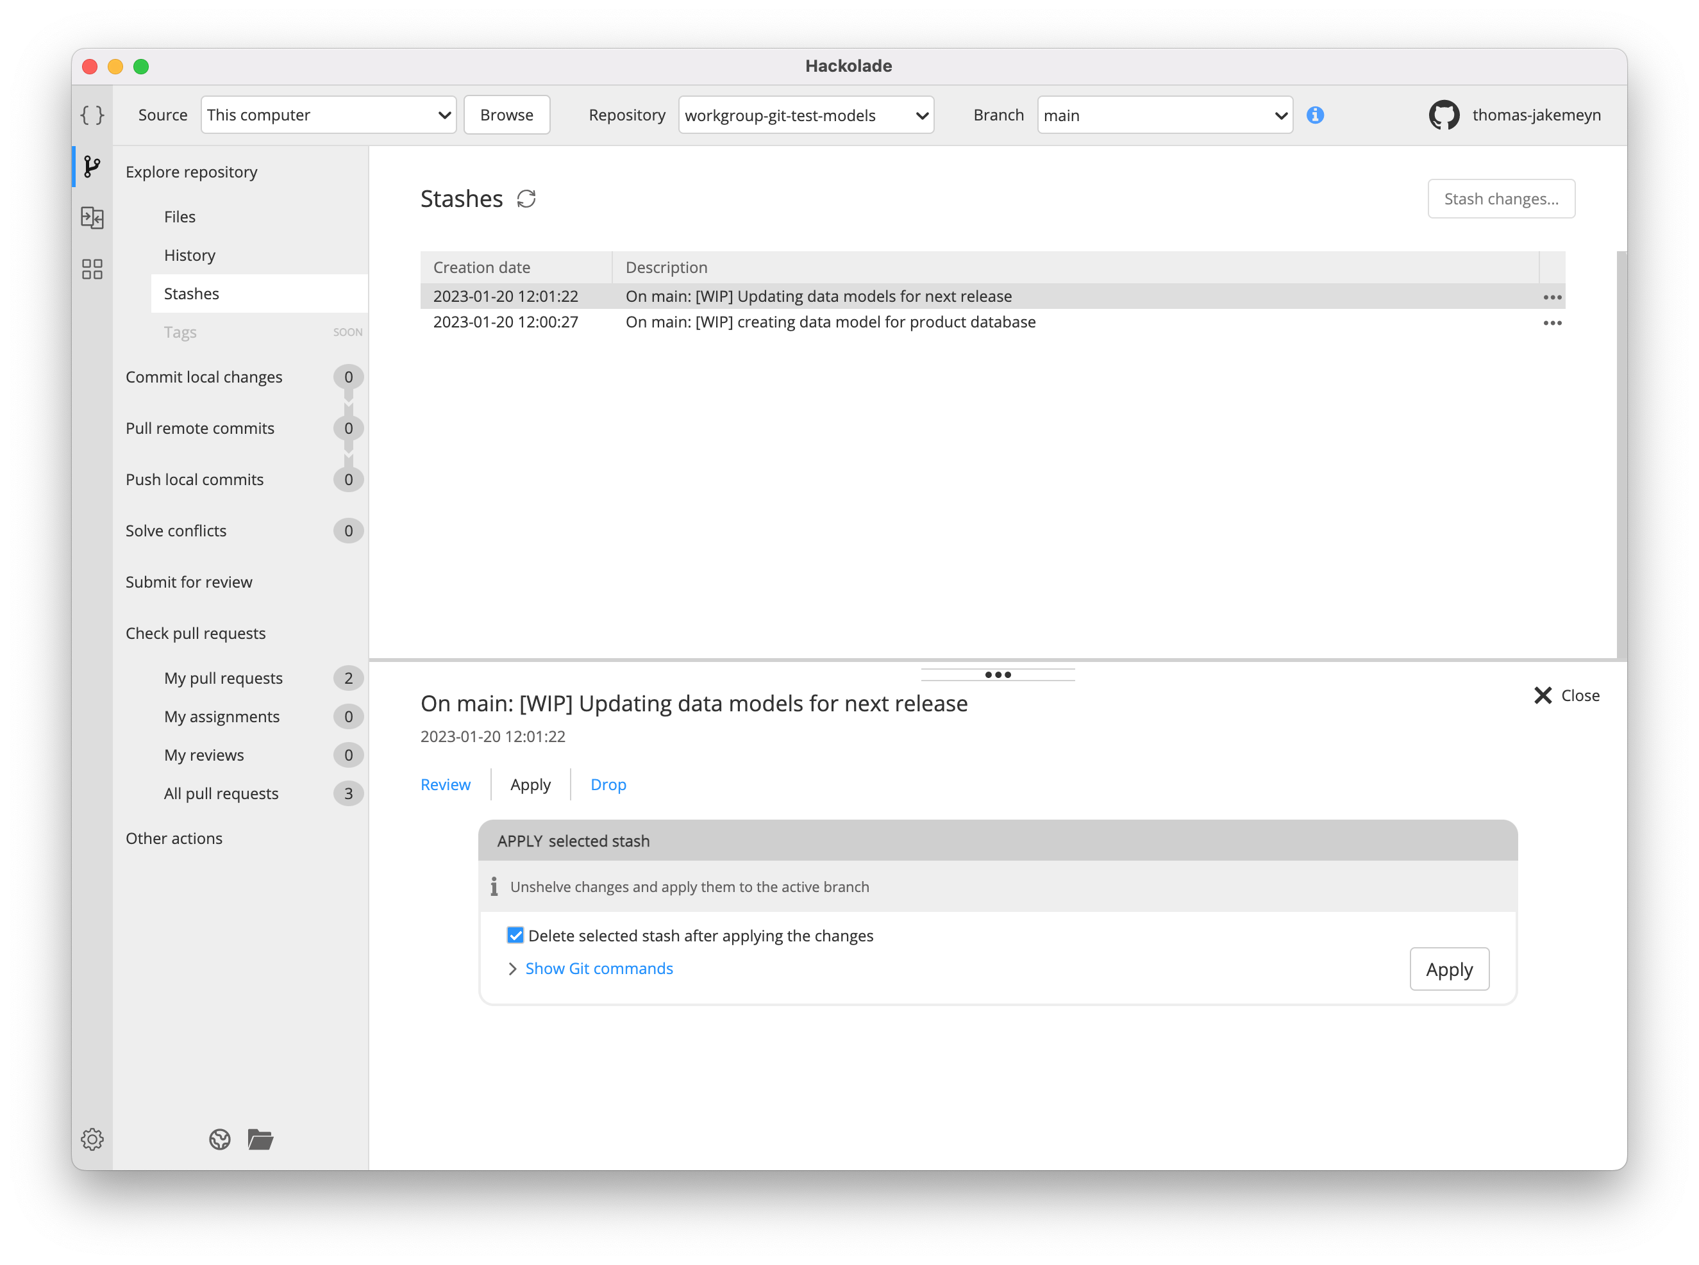The height and width of the screenshot is (1265, 1699).
Task: Click the schedule/history icon in bottom toolbar
Action: click(217, 1139)
